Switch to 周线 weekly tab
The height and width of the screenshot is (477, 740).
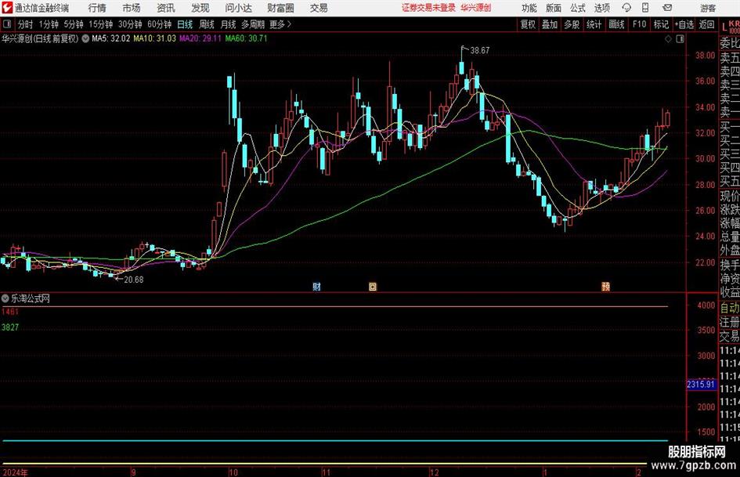(x=206, y=24)
